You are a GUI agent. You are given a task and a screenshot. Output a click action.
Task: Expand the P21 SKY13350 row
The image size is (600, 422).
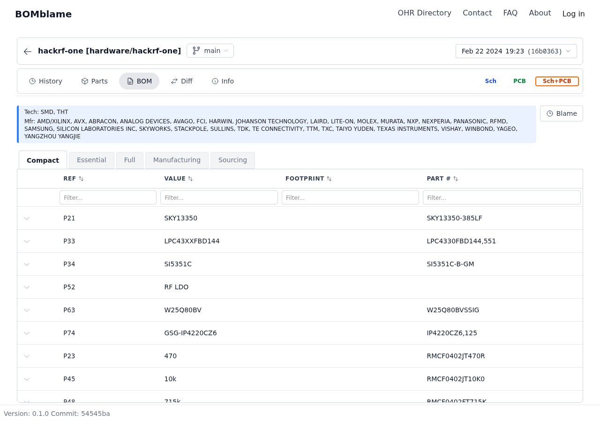point(27,219)
